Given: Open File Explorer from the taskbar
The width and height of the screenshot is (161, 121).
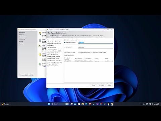Looking at the screenshot, I should pyautogui.click(x=83, y=104).
